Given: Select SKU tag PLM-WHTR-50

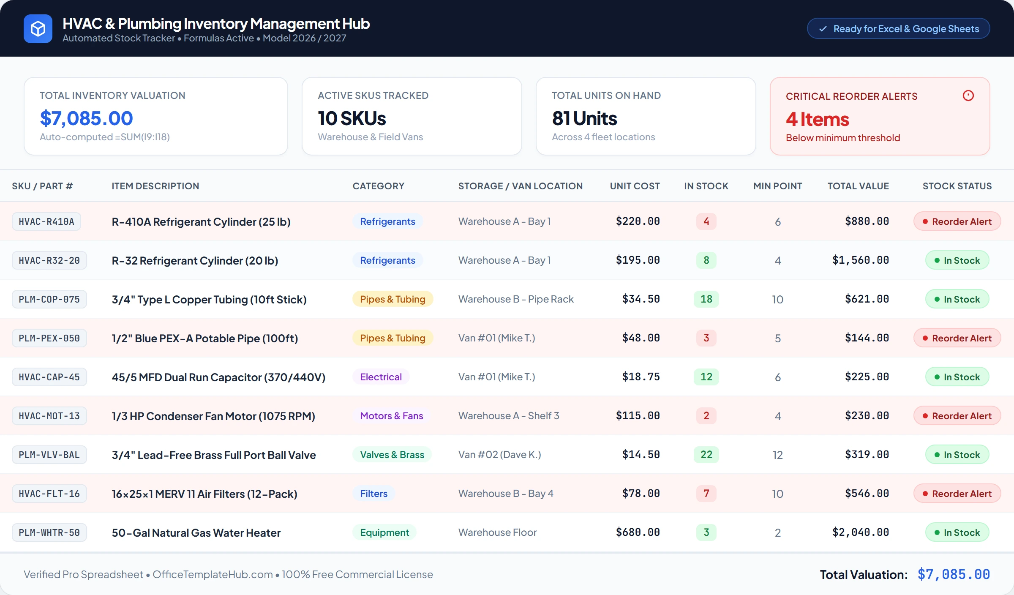Looking at the screenshot, I should click(x=49, y=532).
